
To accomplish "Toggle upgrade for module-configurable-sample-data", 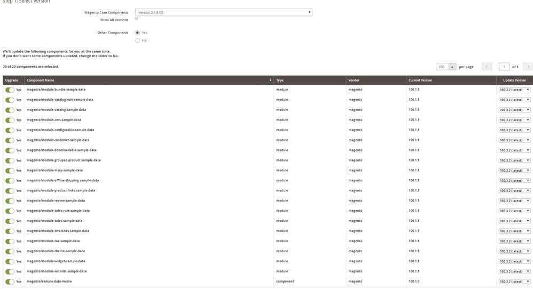I will point(10,130).
